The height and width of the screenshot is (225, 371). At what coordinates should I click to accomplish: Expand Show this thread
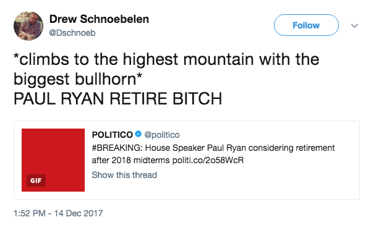coord(124,175)
